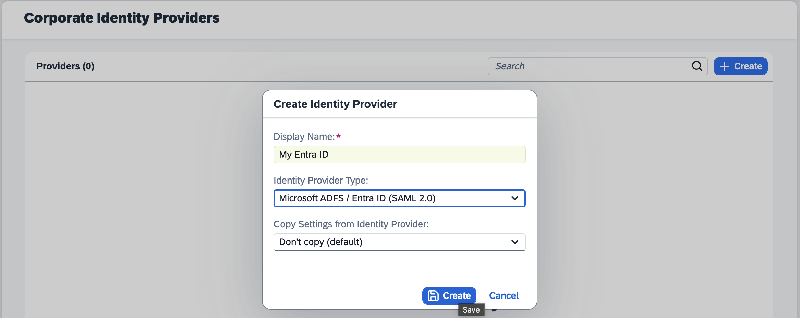Click the Providers (0) table heading
800x318 pixels.
point(65,66)
